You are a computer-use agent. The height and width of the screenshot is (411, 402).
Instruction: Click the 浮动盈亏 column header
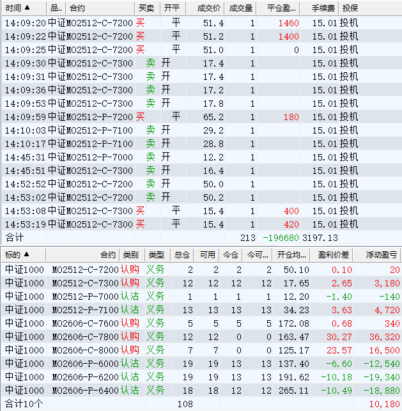(377, 254)
